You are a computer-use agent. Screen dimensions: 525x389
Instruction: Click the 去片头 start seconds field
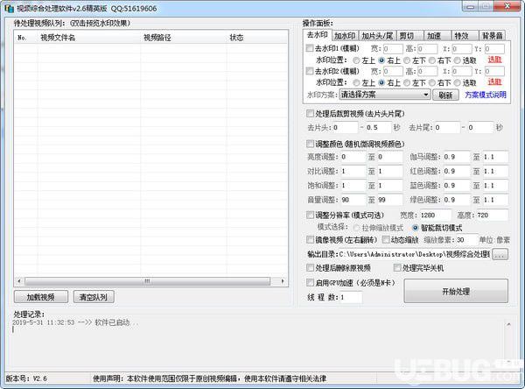click(x=345, y=127)
